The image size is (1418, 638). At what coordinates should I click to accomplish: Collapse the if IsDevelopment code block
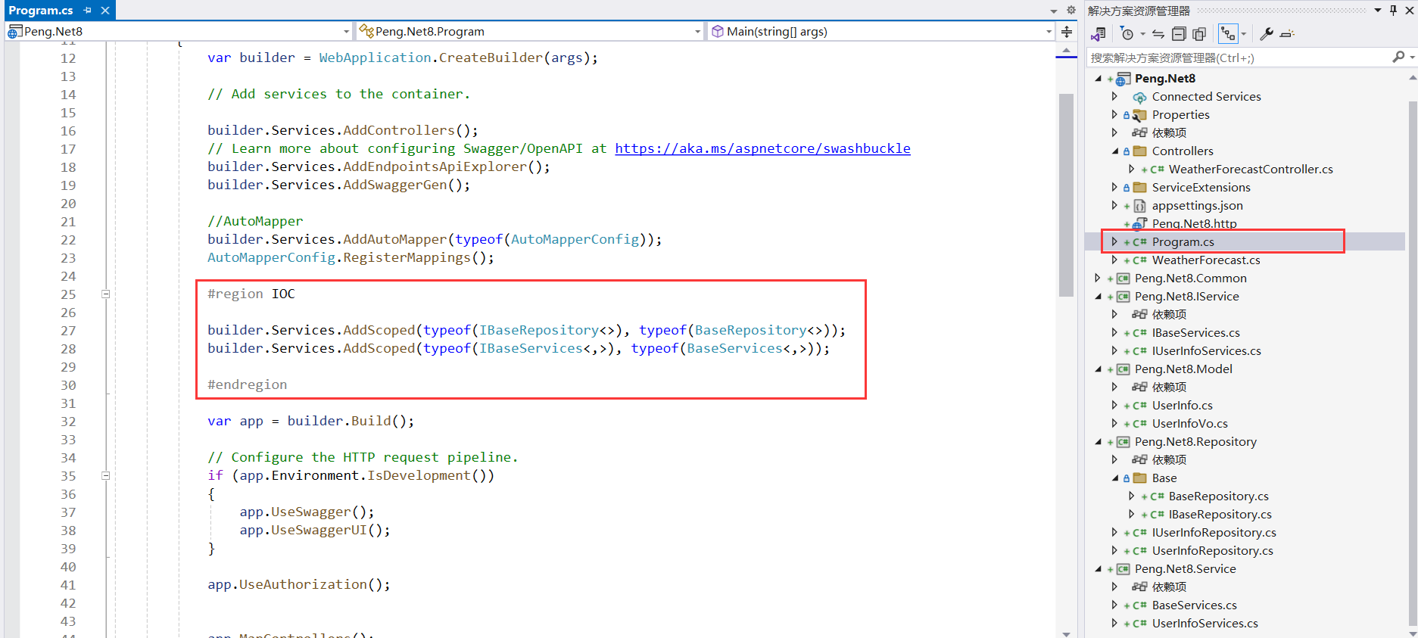click(106, 475)
